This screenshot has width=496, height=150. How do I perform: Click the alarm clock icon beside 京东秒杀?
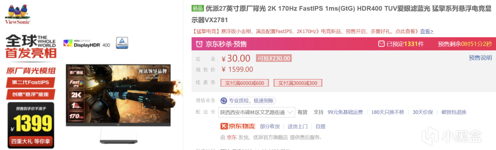tap(199, 44)
